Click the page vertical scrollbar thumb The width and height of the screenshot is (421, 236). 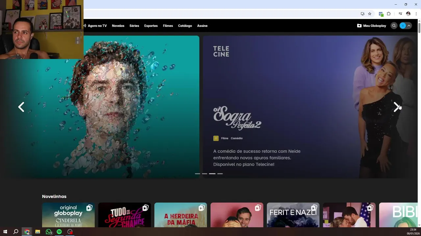[x=419, y=28]
